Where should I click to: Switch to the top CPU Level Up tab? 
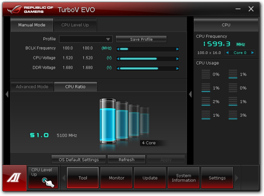75,25
